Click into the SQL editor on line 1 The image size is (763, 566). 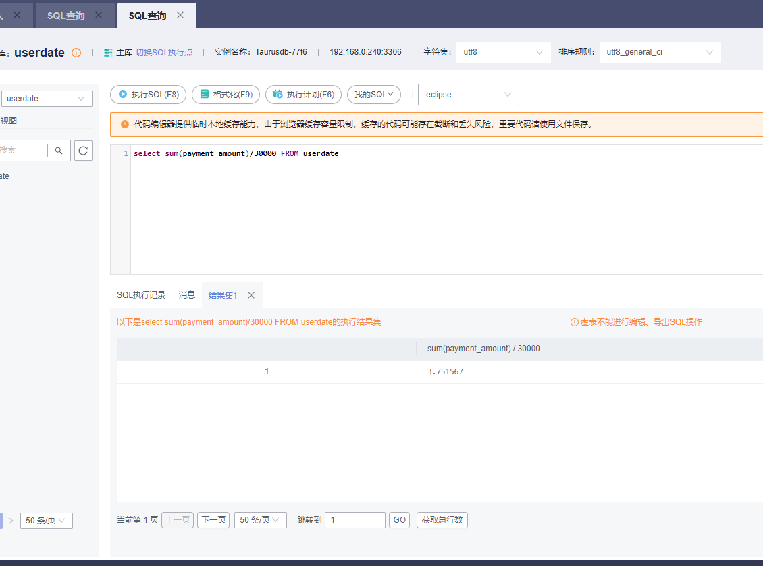pos(236,153)
